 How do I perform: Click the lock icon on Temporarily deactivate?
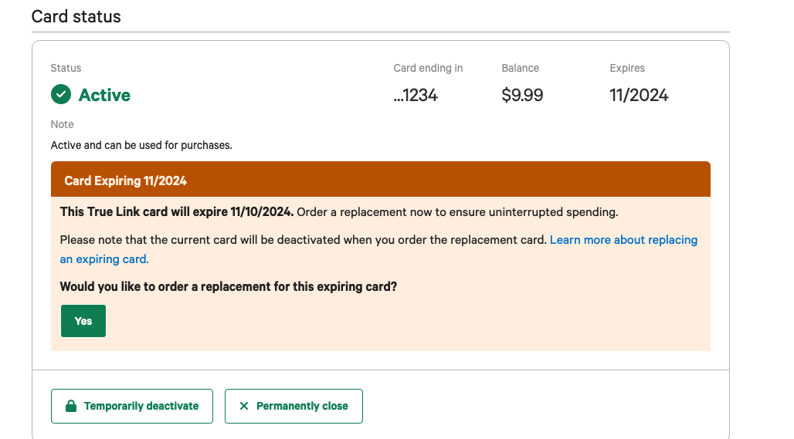point(71,406)
